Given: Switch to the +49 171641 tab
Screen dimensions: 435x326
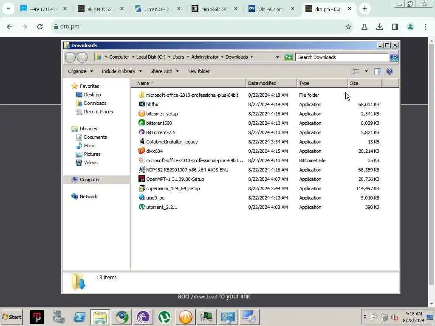Looking at the screenshot, I should pos(44,9).
